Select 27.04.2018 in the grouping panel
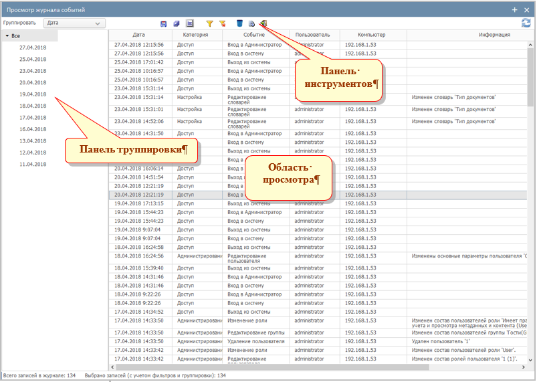537x382 pixels. pyautogui.click(x=33, y=47)
